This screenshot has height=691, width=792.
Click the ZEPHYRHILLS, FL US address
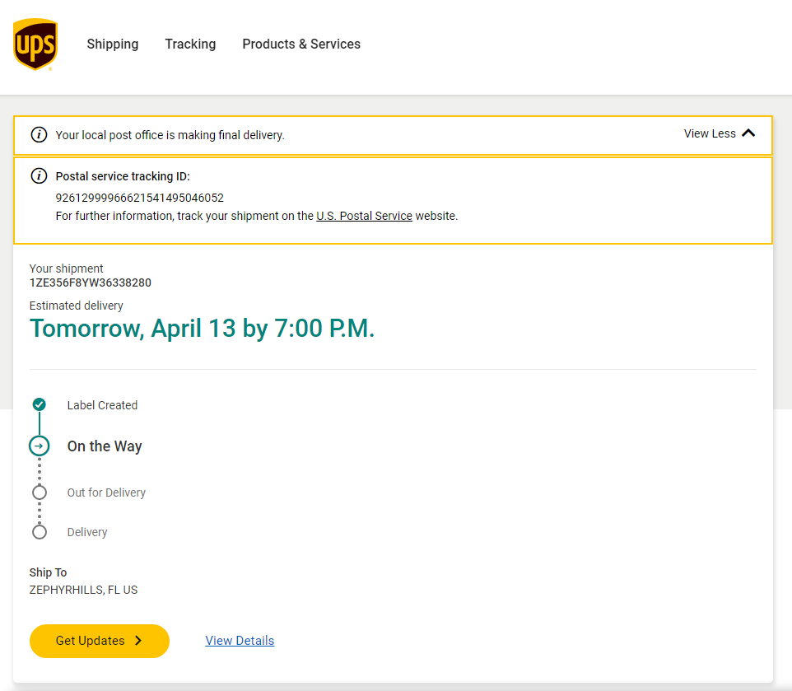coord(83,590)
